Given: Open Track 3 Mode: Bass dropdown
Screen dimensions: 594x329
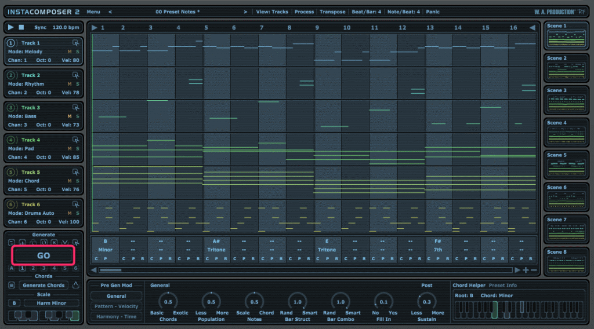Looking at the screenshot, I should pos(22,116).
